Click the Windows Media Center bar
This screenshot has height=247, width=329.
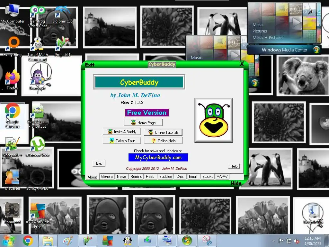(284, 50)
